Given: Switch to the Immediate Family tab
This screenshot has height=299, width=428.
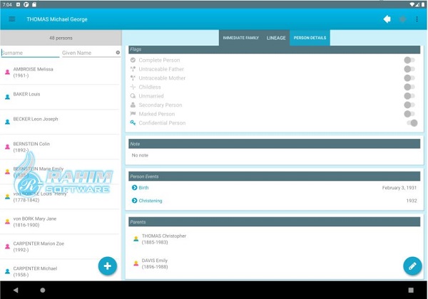Looking at the screenshot, I should pyautogui.click(x=240, y=38).
